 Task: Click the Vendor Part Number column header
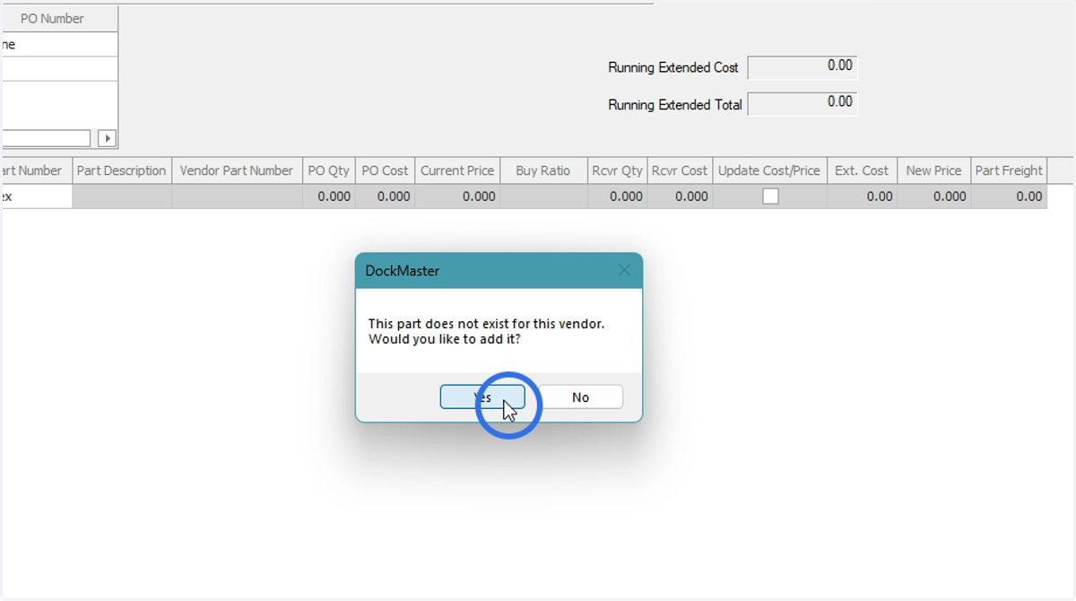[237, 170]
